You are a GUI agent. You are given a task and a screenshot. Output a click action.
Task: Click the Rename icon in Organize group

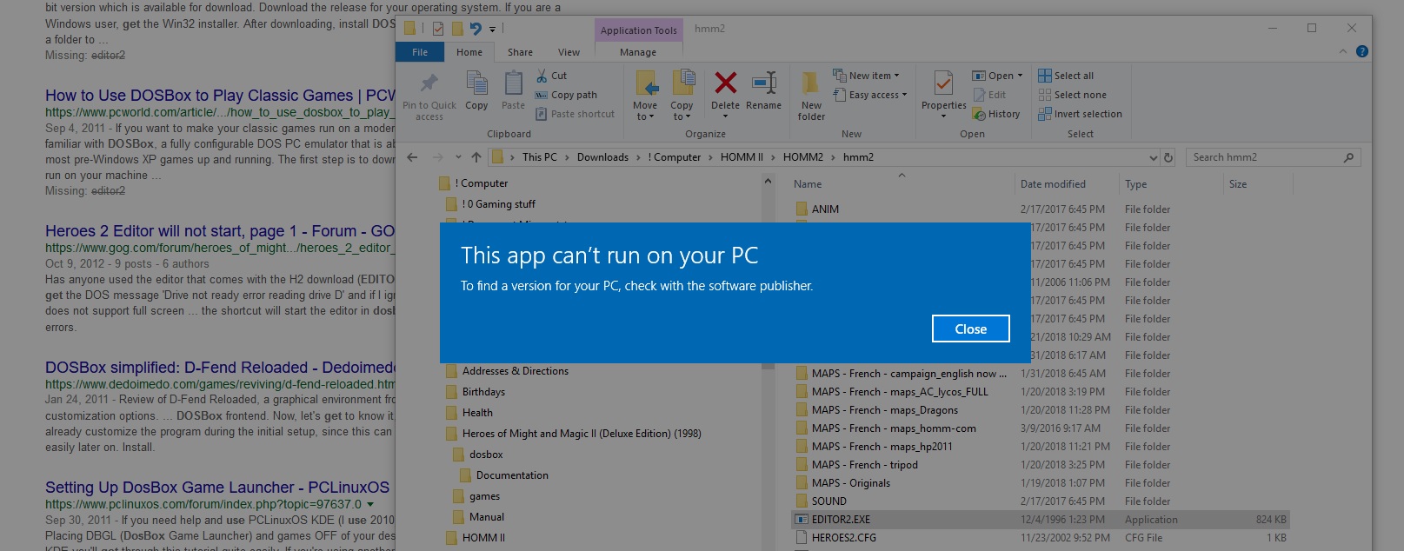tap(763, 83)
